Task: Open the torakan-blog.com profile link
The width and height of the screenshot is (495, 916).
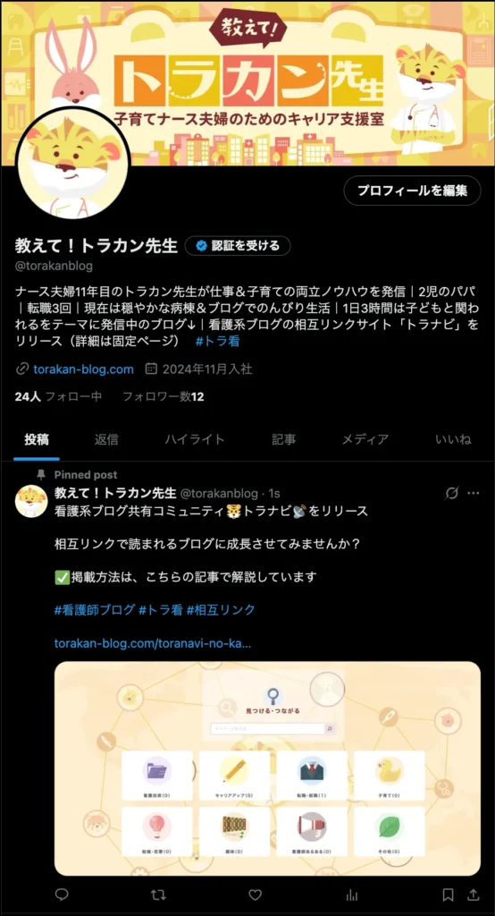Action: click(x=83, y=369)
